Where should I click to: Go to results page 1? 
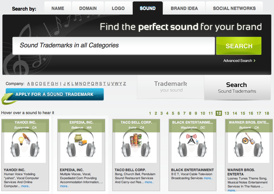150,113
